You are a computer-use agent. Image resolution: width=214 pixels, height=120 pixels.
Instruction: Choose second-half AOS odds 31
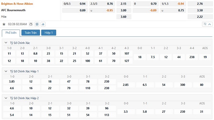[x=201, y=111]
